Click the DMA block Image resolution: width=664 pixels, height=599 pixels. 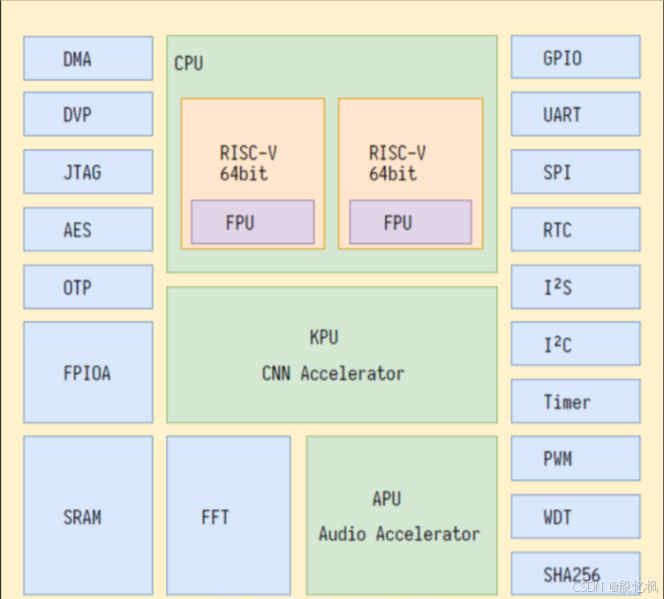[x=88, y=58]
